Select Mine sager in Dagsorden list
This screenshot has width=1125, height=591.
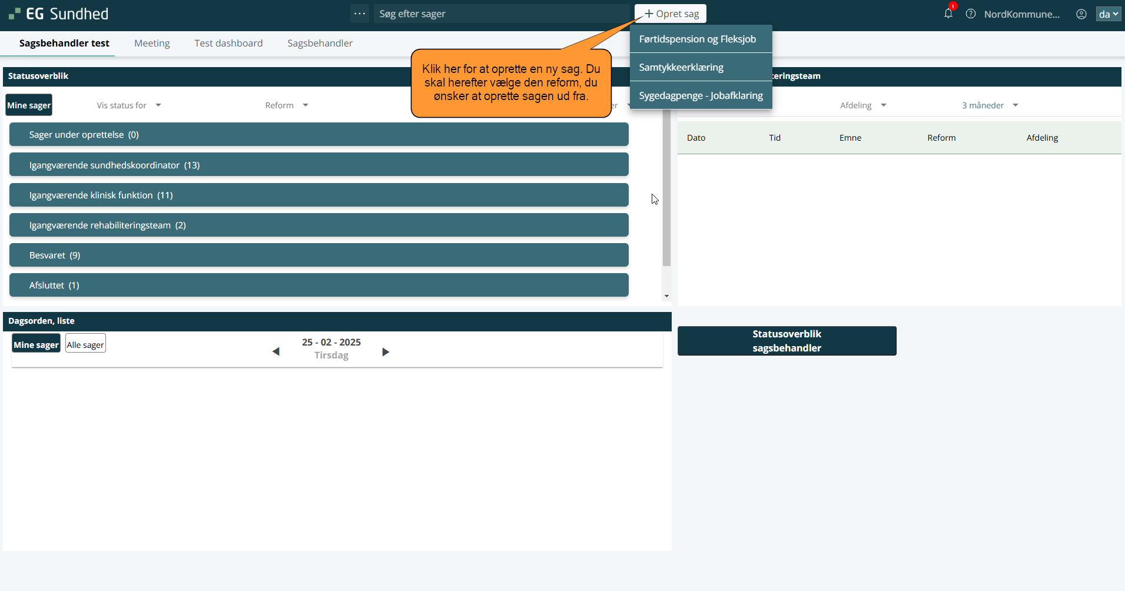click(x=36, y=344)
